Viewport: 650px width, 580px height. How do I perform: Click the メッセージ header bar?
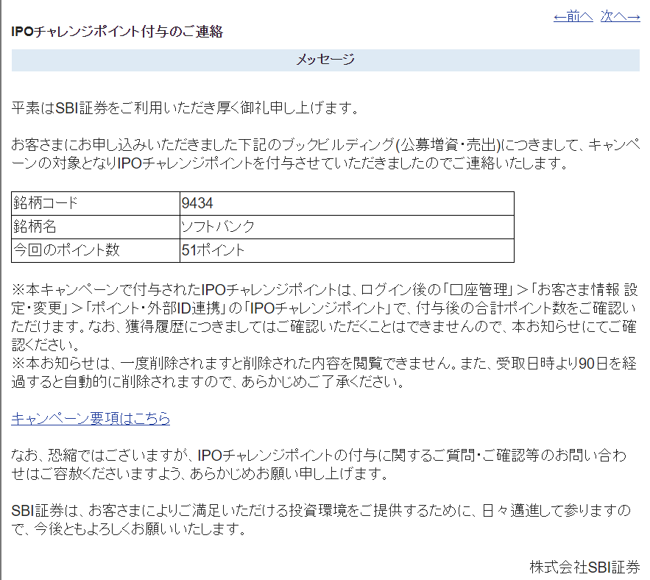pos(325,60)
